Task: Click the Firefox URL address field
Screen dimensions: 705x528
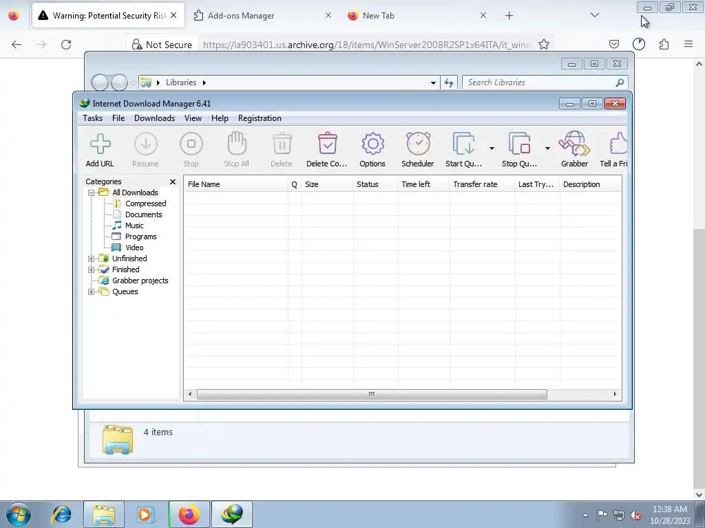Action: (x=366, y=45)
